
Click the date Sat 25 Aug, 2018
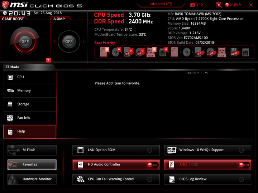coord(48,13)
